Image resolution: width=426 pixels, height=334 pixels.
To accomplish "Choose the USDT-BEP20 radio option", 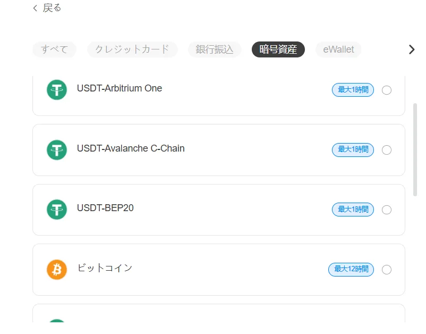I will pyautogui.click(x=387, y=210).
